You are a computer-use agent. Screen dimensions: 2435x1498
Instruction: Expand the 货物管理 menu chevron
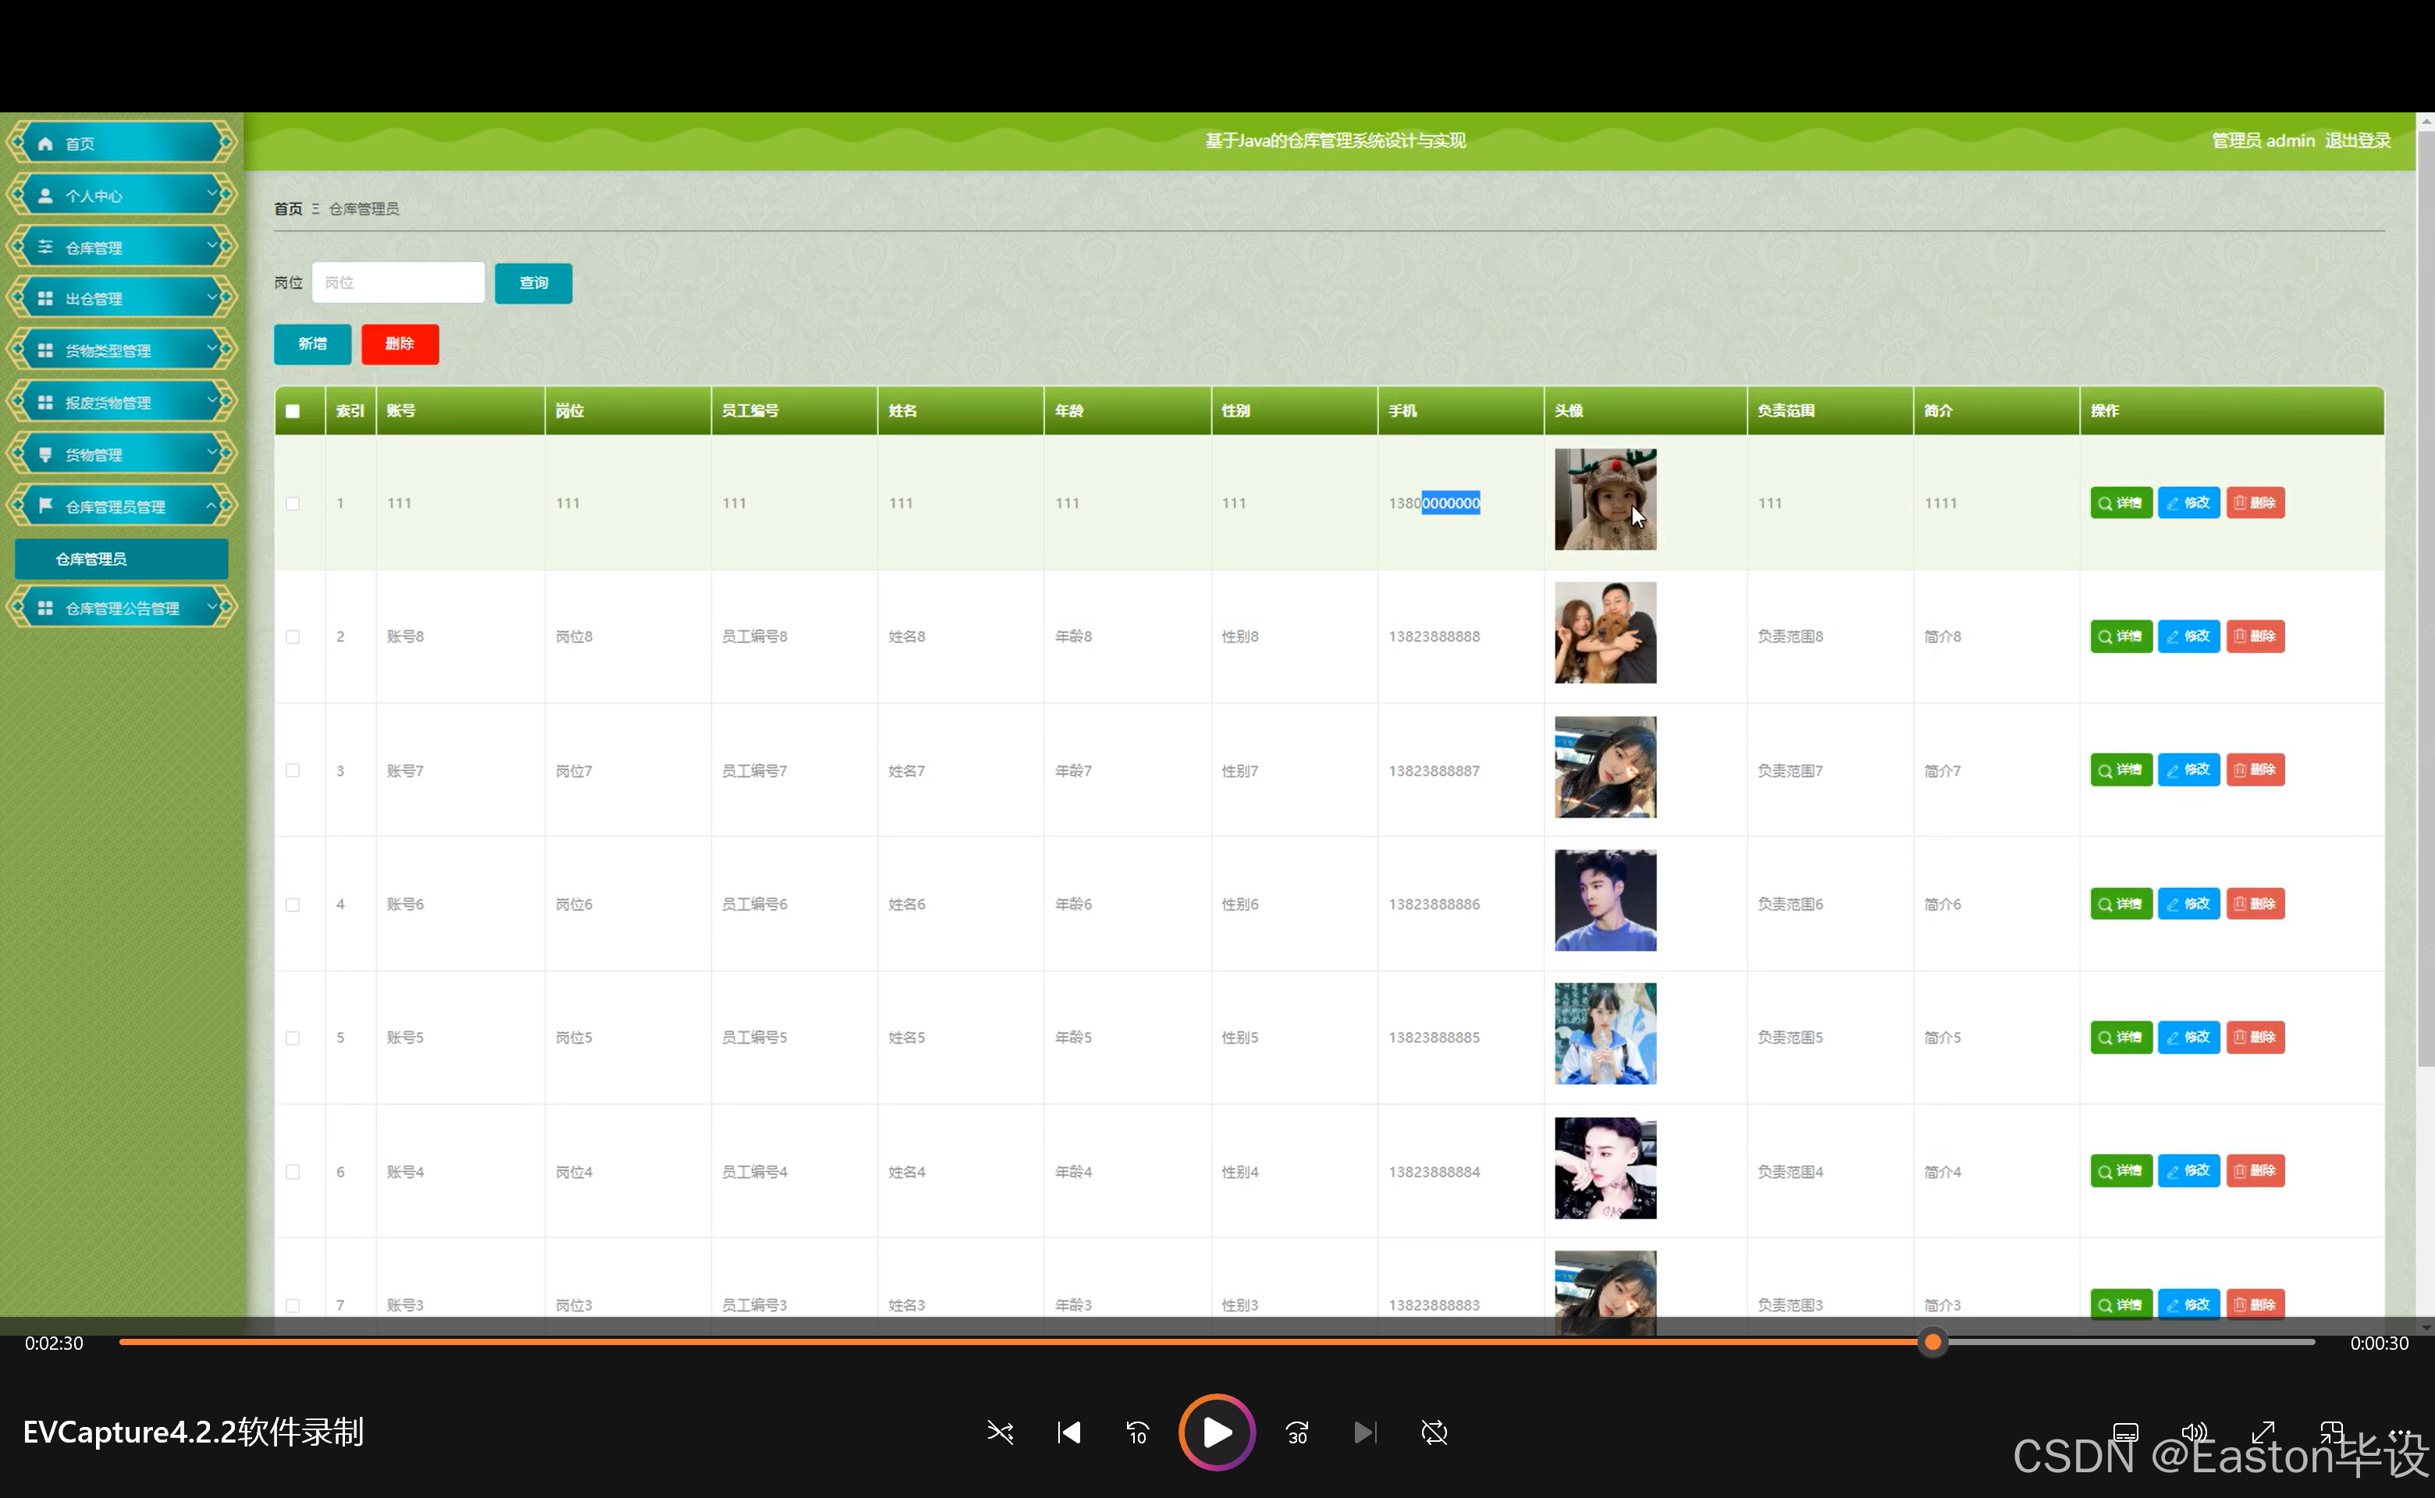point(211,452)
